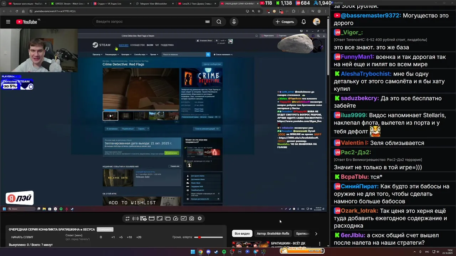The height and width of the screenshot is (256, 456).
Task: Select Автор: Bratishkin Rofls chip
Action: click(x=273, y=234)
